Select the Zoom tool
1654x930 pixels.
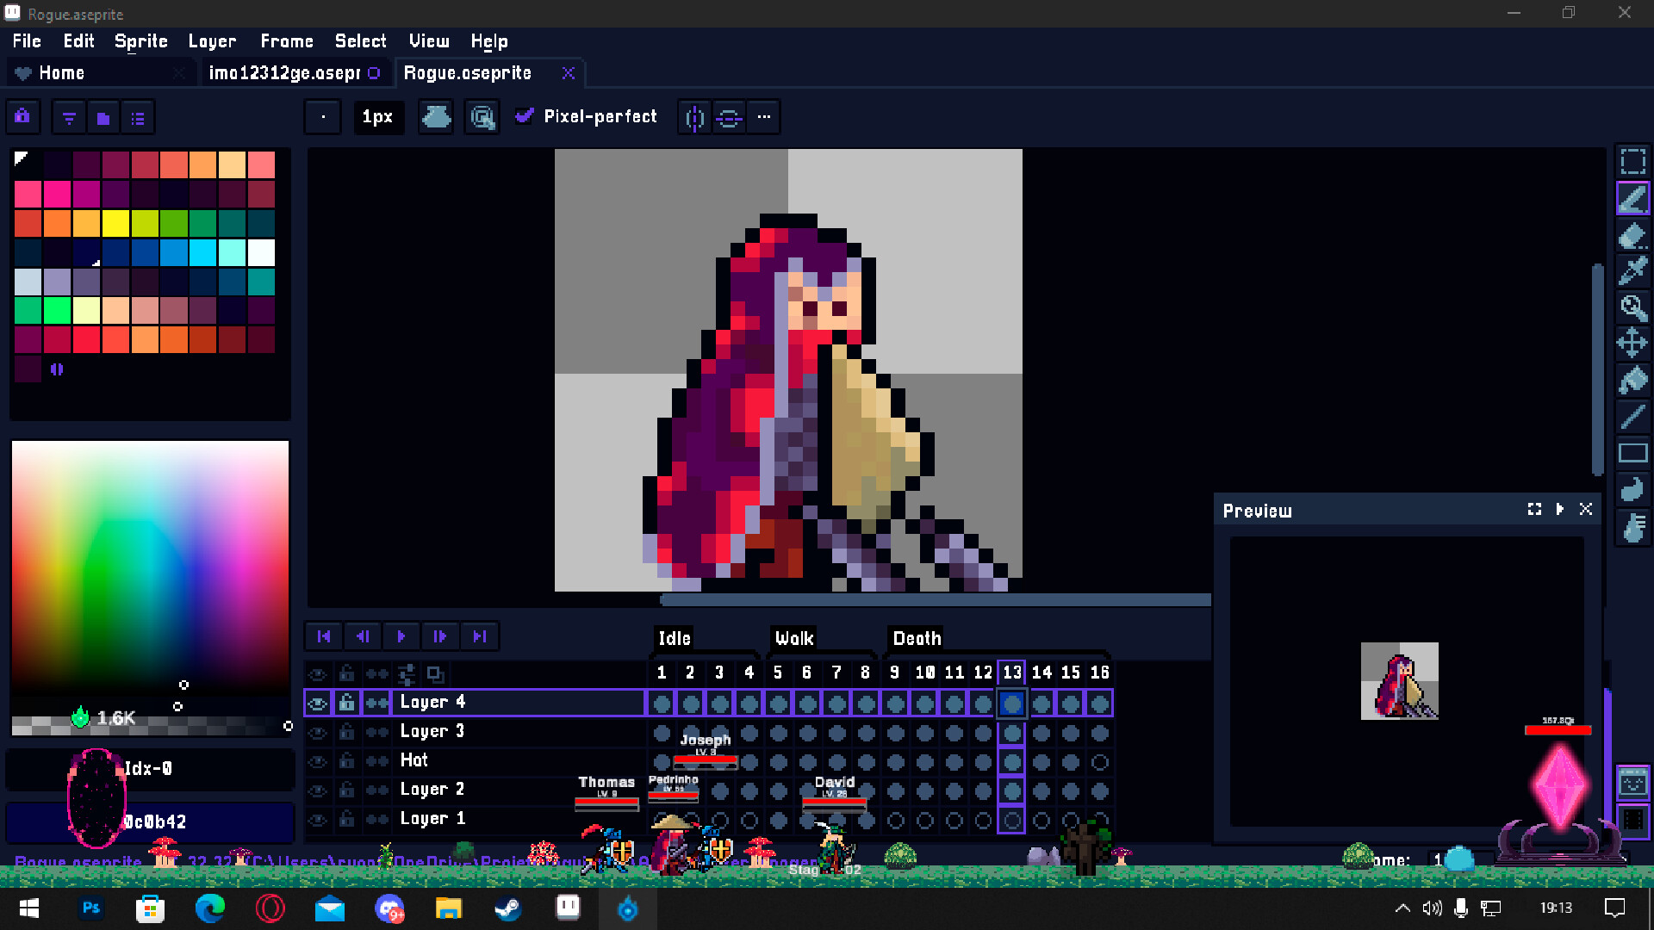[x=1633, y=307]
